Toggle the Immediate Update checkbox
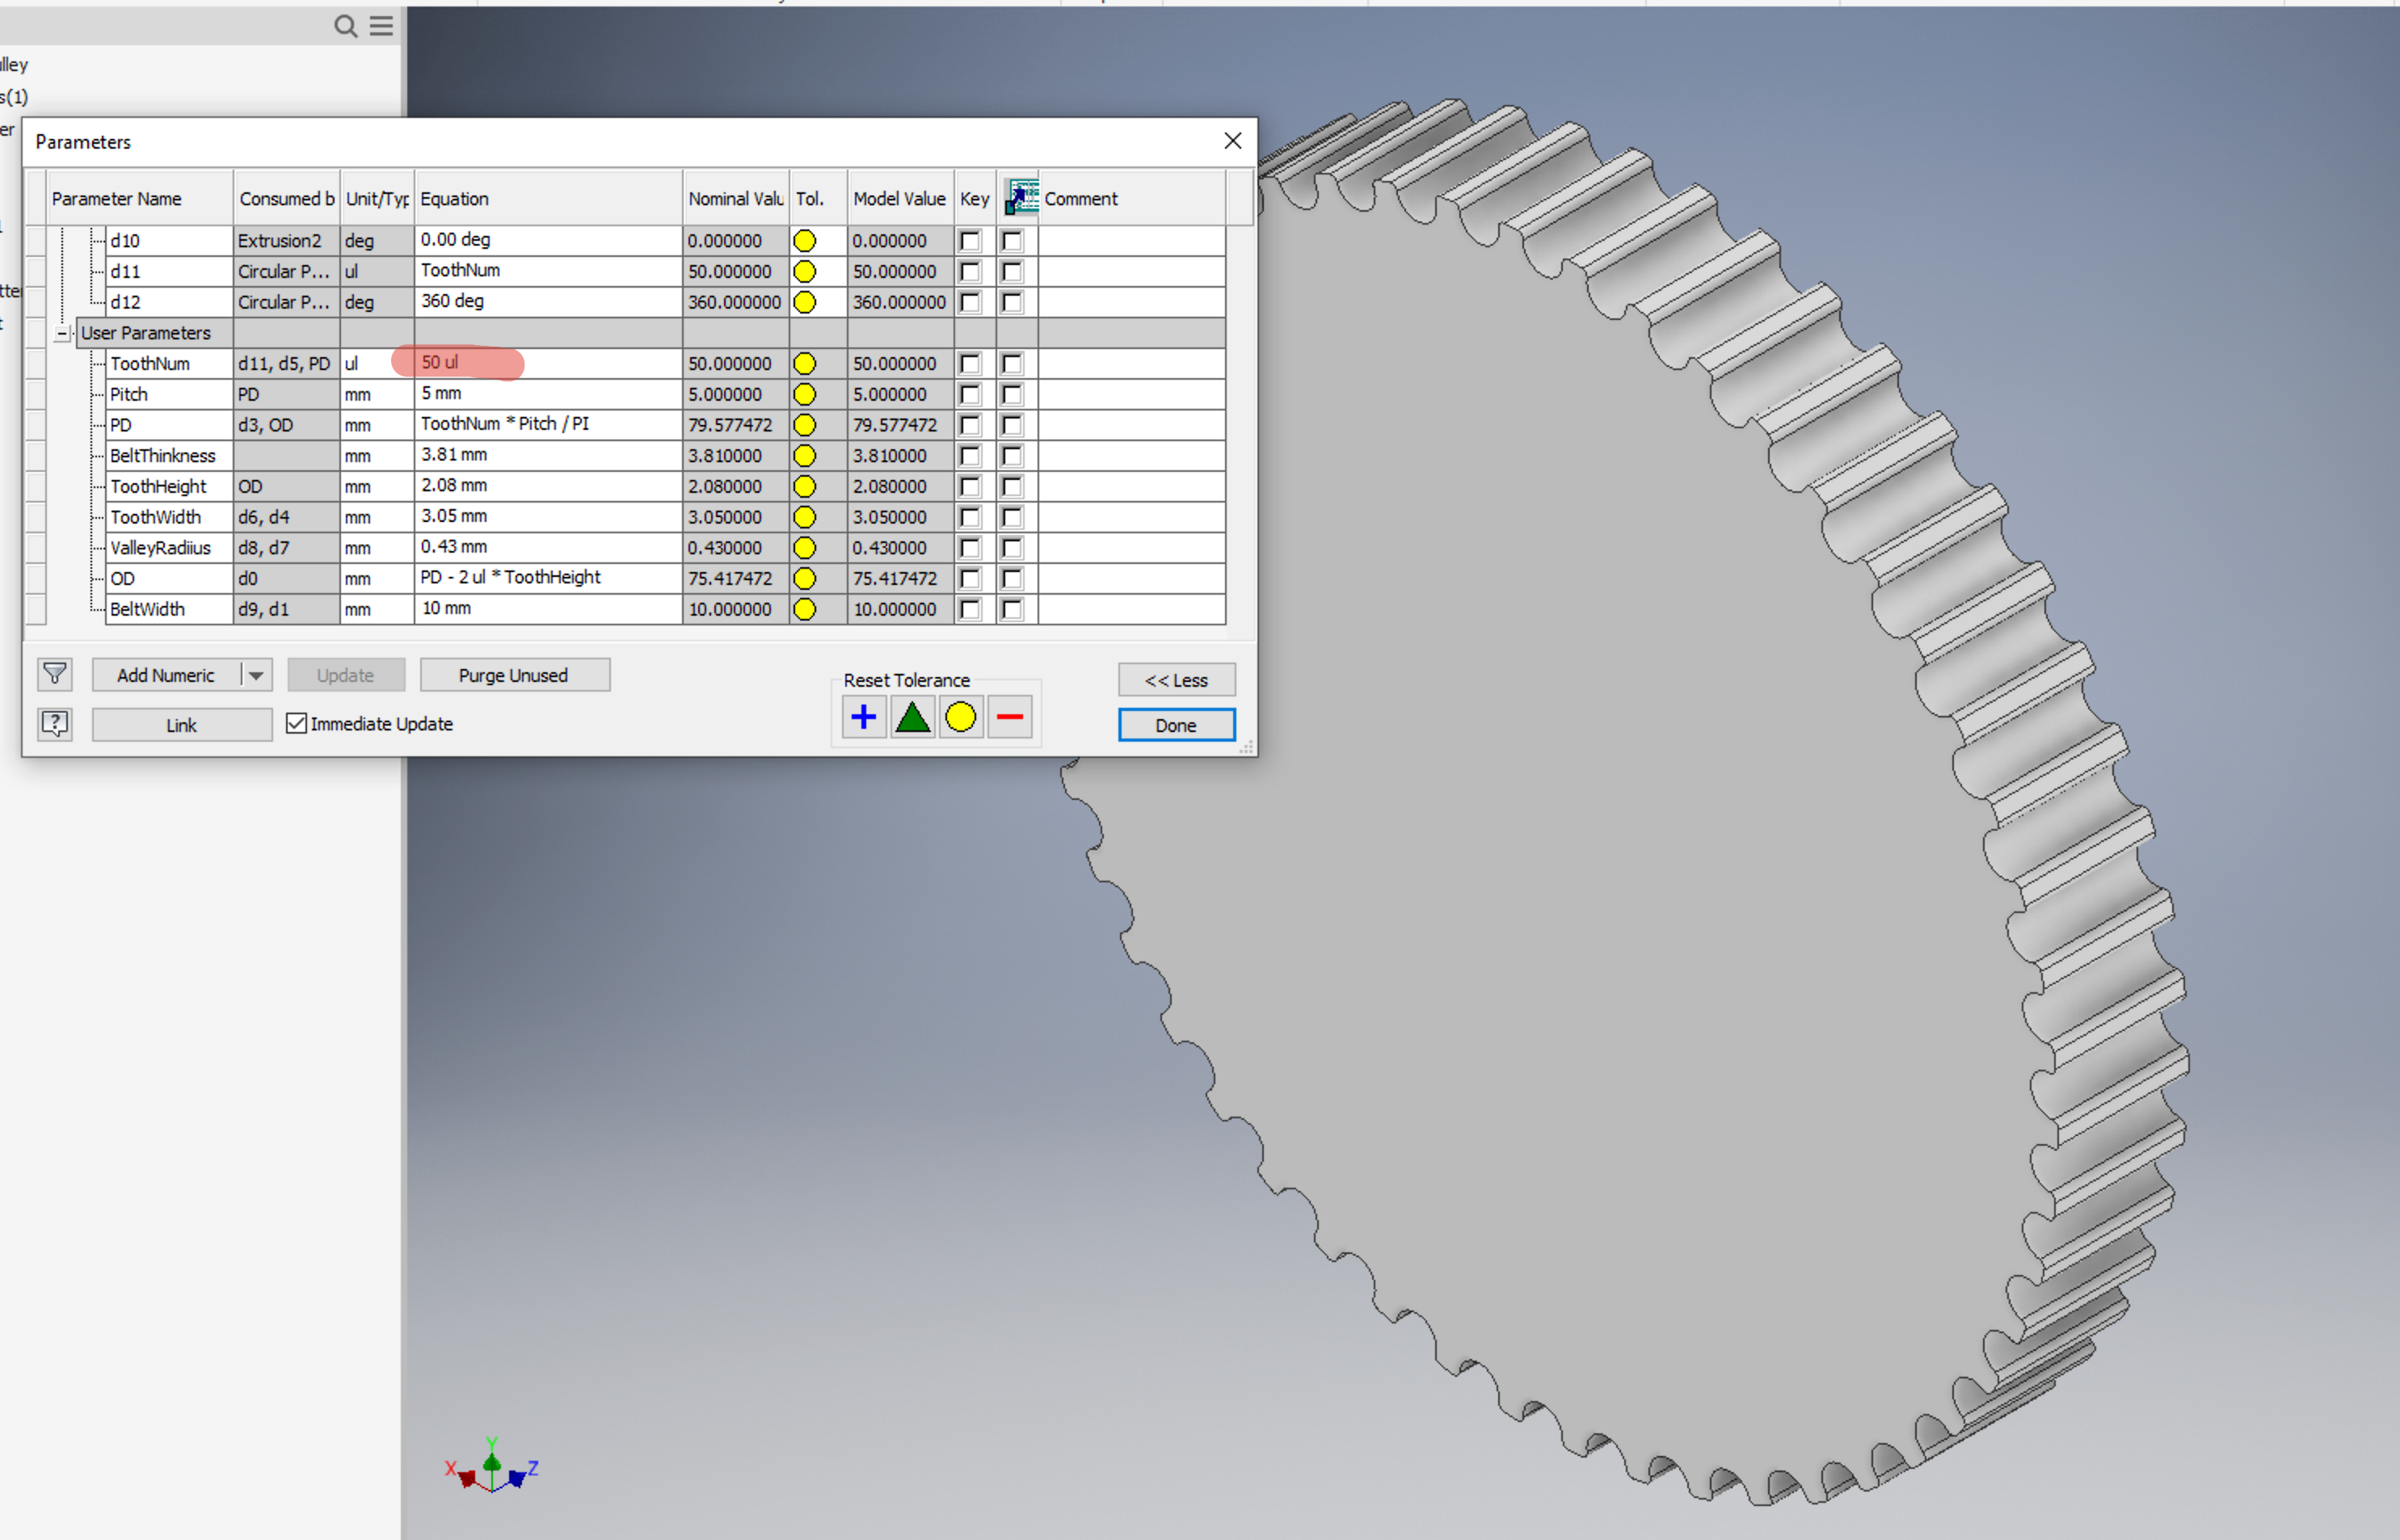Screen dimensions: 2400x1540 (296, 723)
